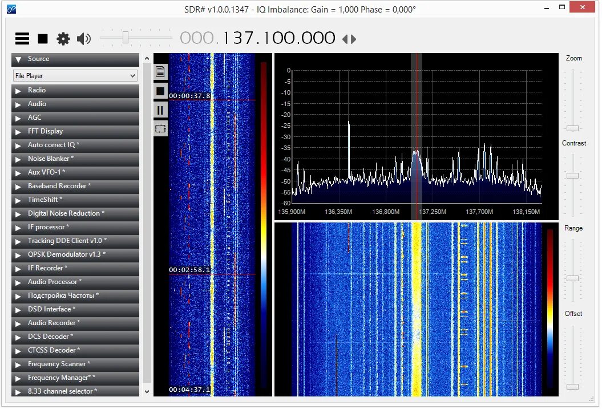The width and height of the screenshot is (602, 409).
Task: Expand the Frequency Scanner panel
Action: click(75, 364)
